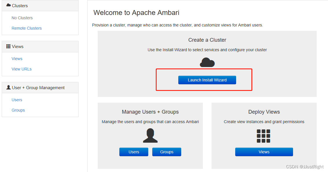Click the grid icon beside Views heading

coord(8,46)
